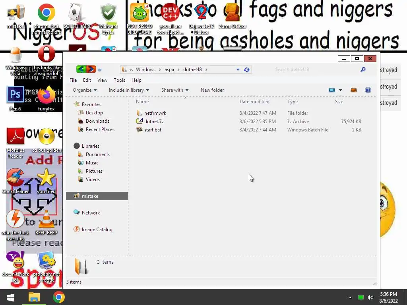
Task: Click the green system tray icon
Action: (360, 297)
